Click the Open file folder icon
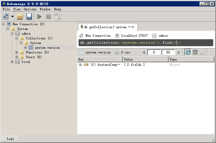The image size is (216, 143). pos(20,17)
